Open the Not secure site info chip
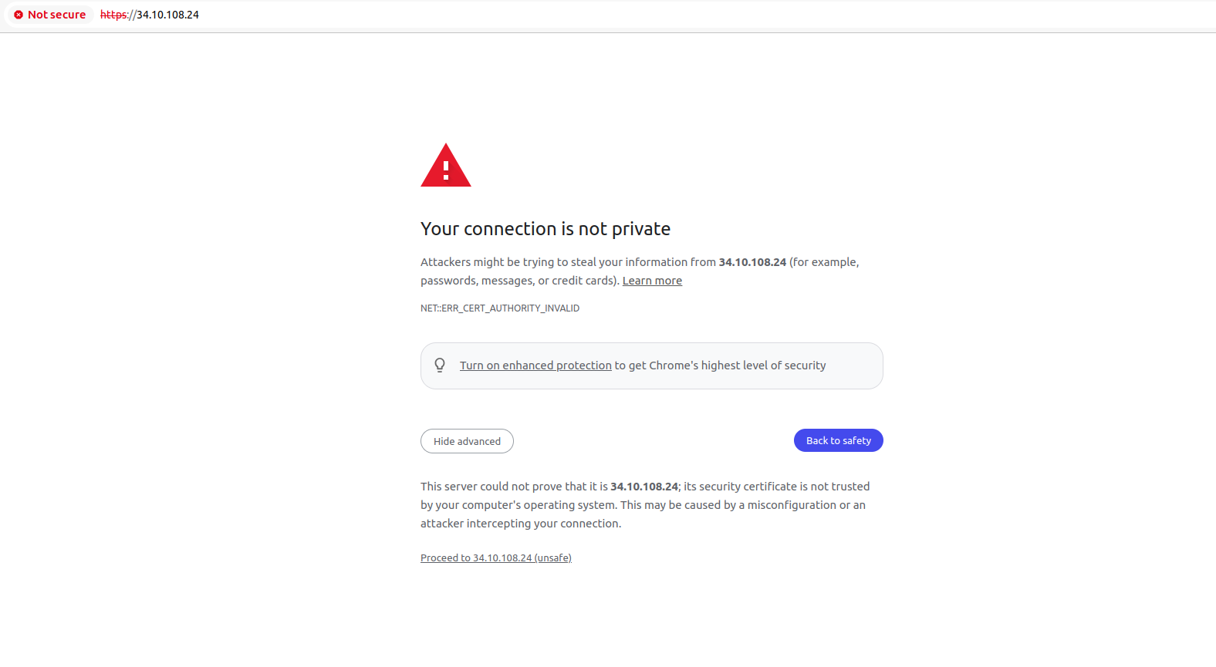Screen dimensions: 1216x667 [50, 15]
